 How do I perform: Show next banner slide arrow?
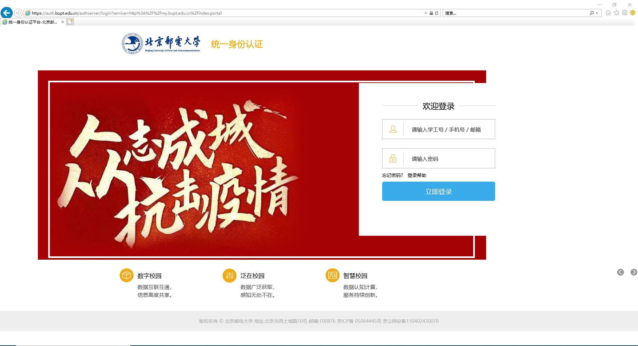(634, 272)
